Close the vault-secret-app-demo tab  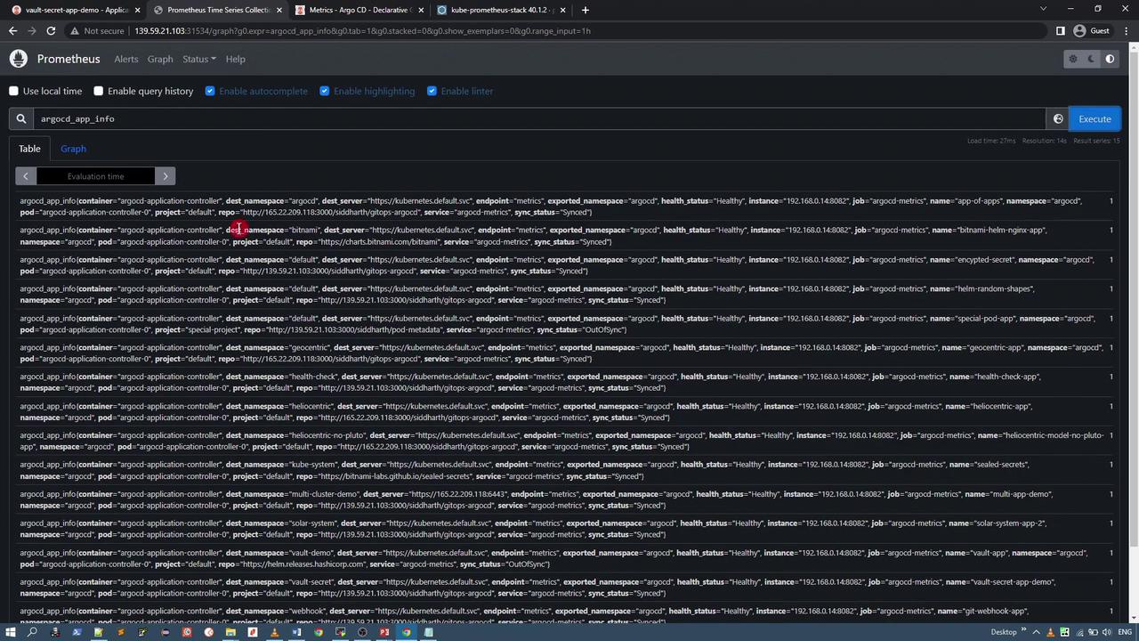pos(137,10)
